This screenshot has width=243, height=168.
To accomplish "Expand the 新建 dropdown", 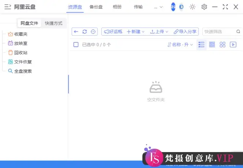I will click(x=136, y=32).
